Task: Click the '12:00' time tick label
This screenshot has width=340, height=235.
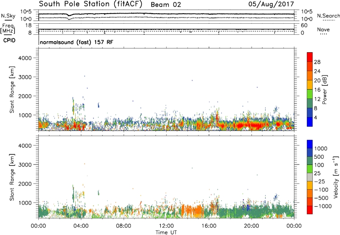Action: click(166, 226)
